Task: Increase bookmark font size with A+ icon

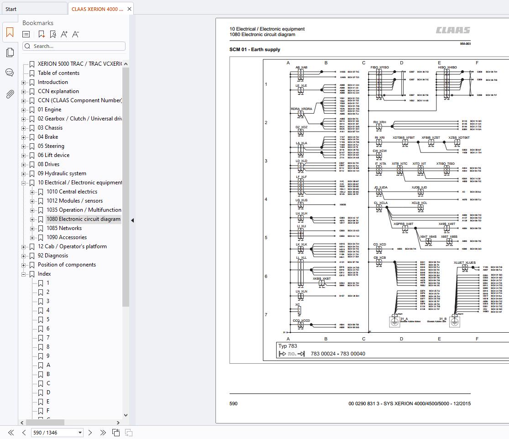Action: [x=64, y=34]
